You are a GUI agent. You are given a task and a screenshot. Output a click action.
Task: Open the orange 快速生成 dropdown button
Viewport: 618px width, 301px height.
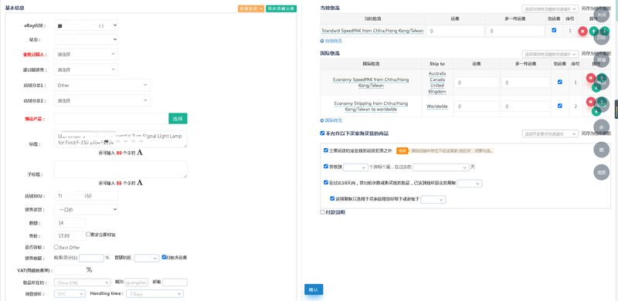coord(250,8)
